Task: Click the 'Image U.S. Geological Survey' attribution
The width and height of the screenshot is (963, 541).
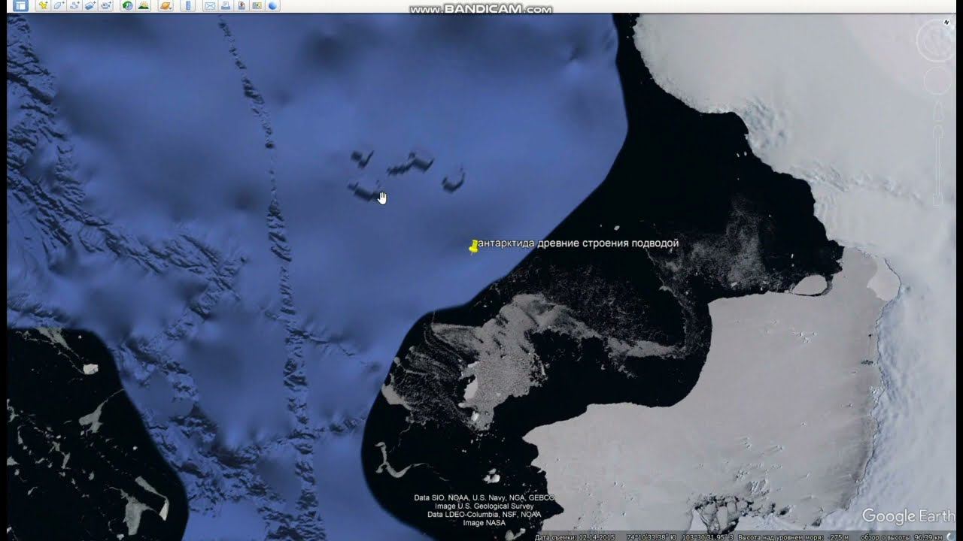Action: (x=485, y=506)
